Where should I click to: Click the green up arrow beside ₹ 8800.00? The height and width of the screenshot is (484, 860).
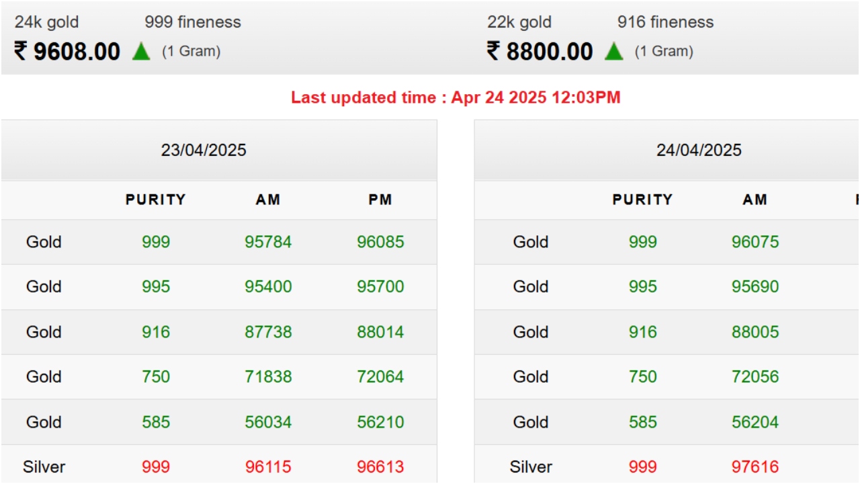(x=613, y=52)
